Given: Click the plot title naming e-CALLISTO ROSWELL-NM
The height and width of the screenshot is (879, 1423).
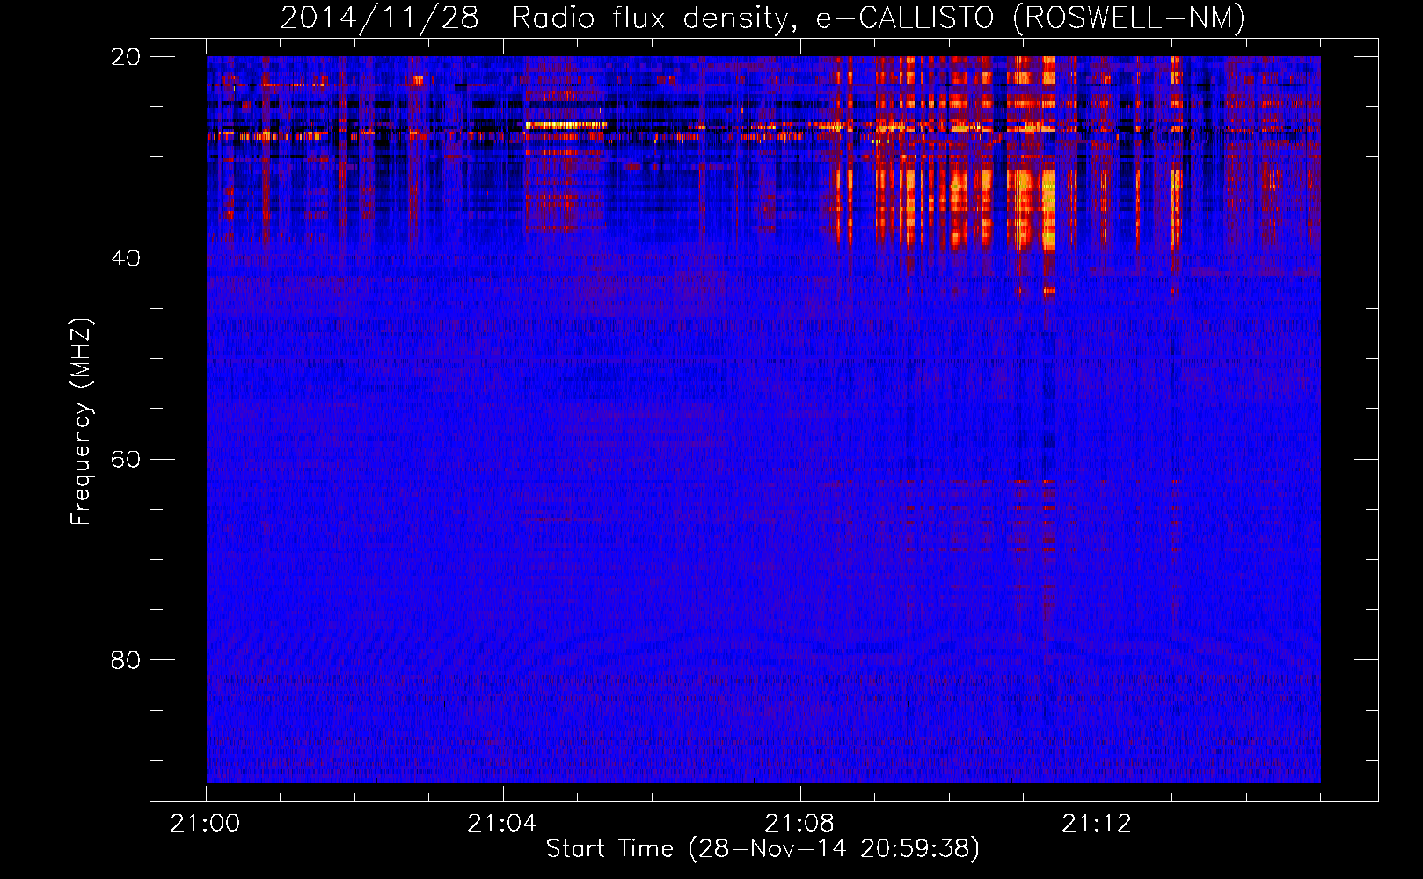Looking at the screenshot, I should coord(763,18).
